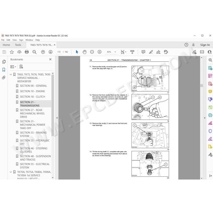Send file by email envelope icon
Image resolution: width=213 pixels, height=213 pixels.
coord(202,52)
